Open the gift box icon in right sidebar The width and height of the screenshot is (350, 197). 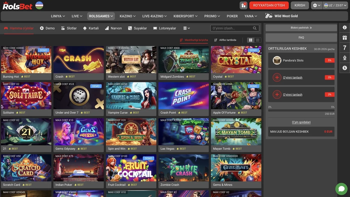pyautogui.click(x=345, y=38)
